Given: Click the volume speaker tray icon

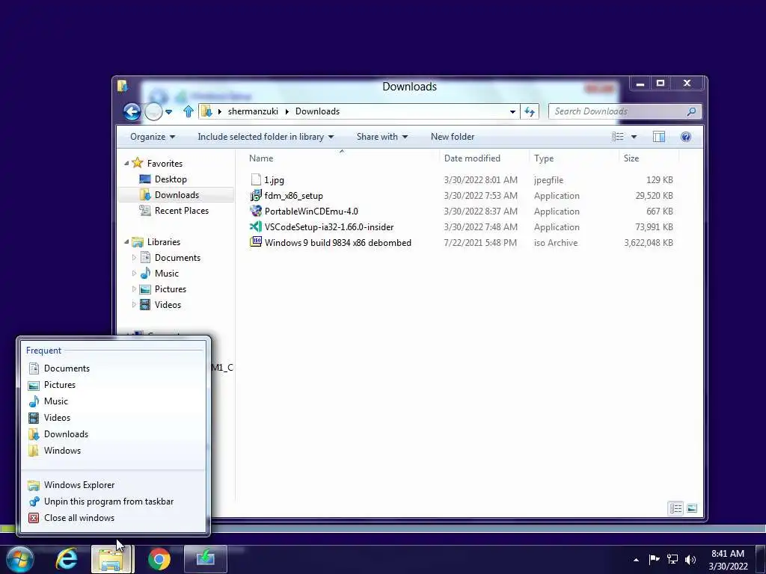Looking at the screenshot, I should 690,559.
